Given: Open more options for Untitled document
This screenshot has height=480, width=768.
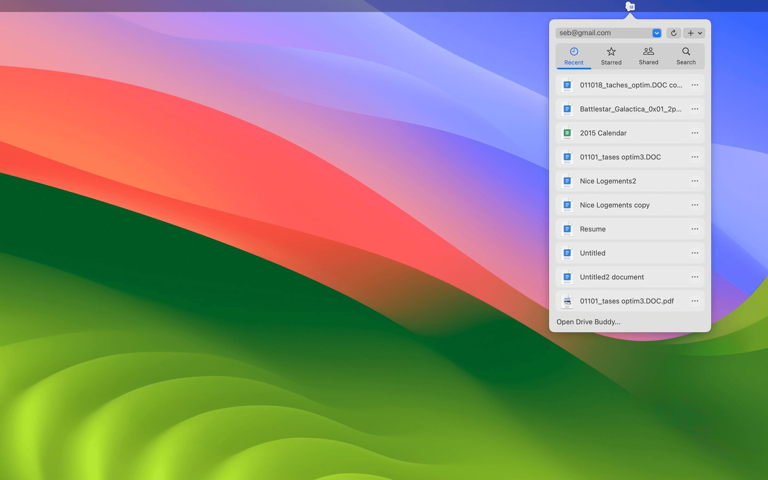Looking at the screenshot, I should (x=695, y=253).
